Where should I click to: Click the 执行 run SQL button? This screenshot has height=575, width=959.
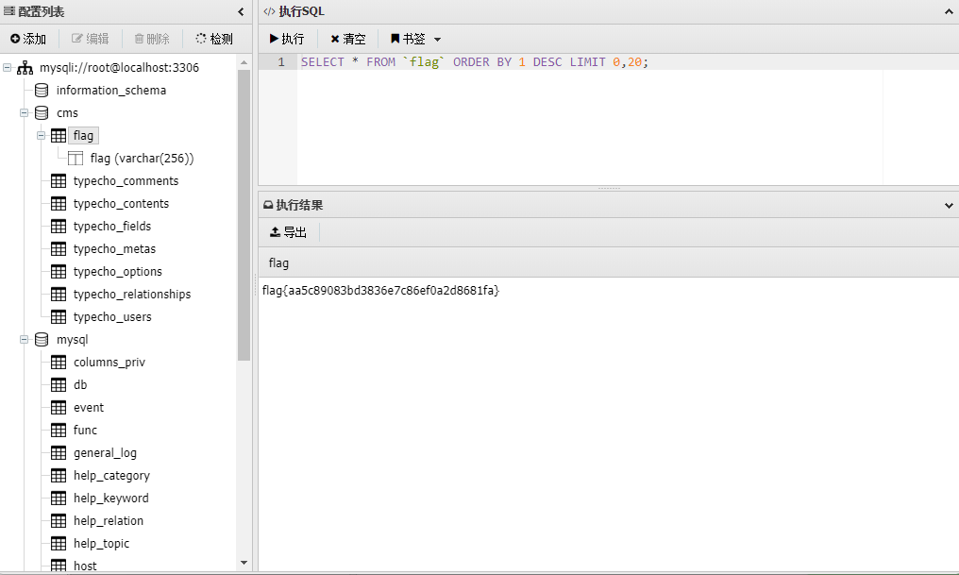(x=286, y=39)
